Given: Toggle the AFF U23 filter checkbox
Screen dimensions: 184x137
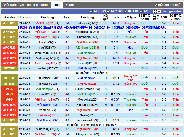Looking at the screenshot, I should pos(91,11).
